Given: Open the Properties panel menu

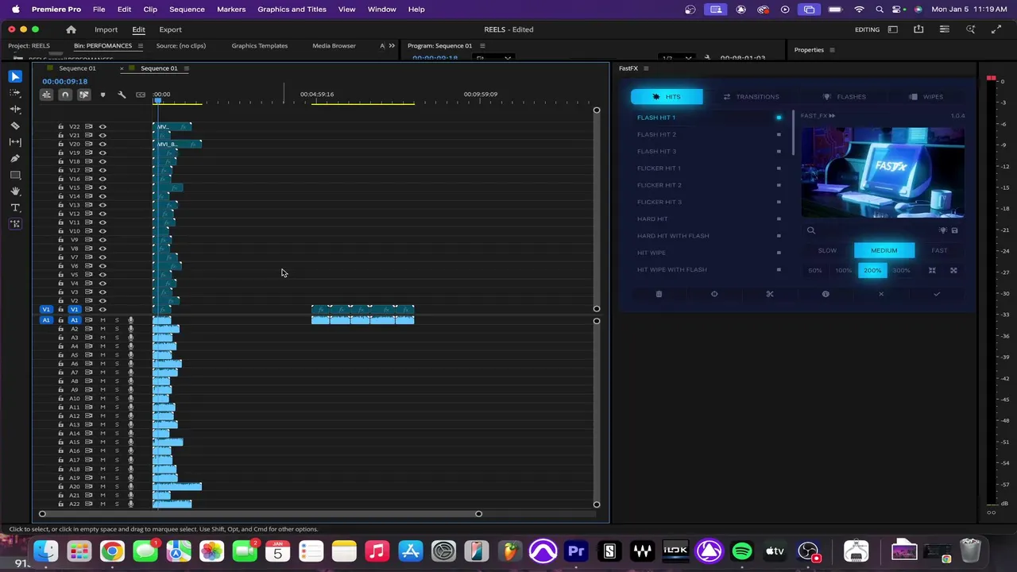Looking at the screenshot, I should [832, 50].
